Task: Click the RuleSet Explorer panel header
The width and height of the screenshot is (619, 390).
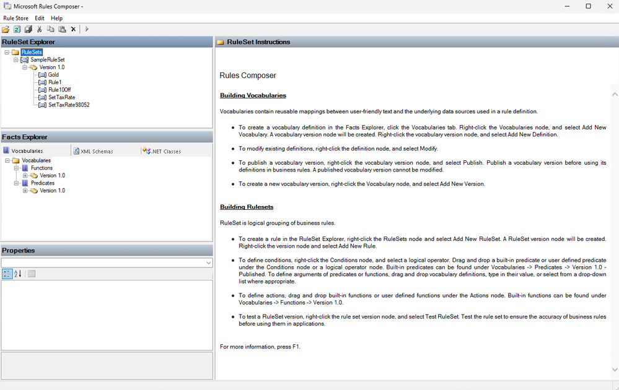Action: click(107, 42)
